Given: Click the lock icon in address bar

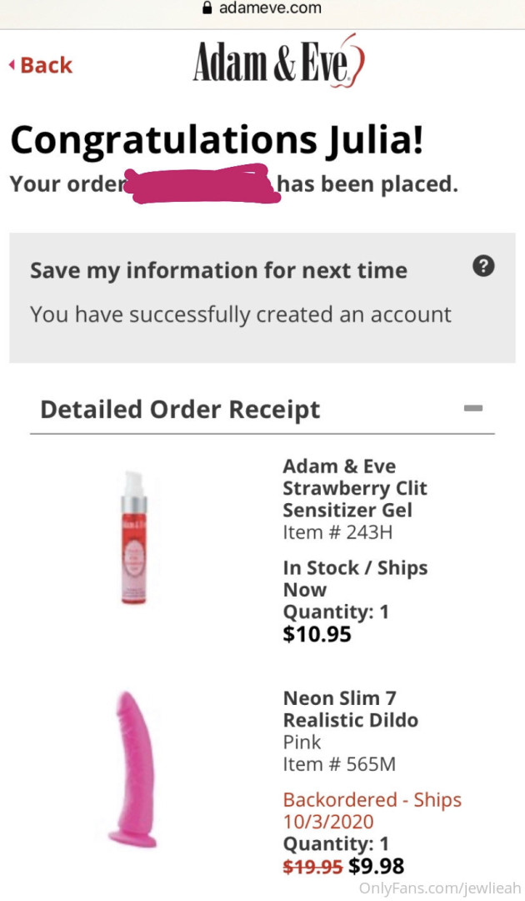Looking at the screenshot, I should (207, 8).
